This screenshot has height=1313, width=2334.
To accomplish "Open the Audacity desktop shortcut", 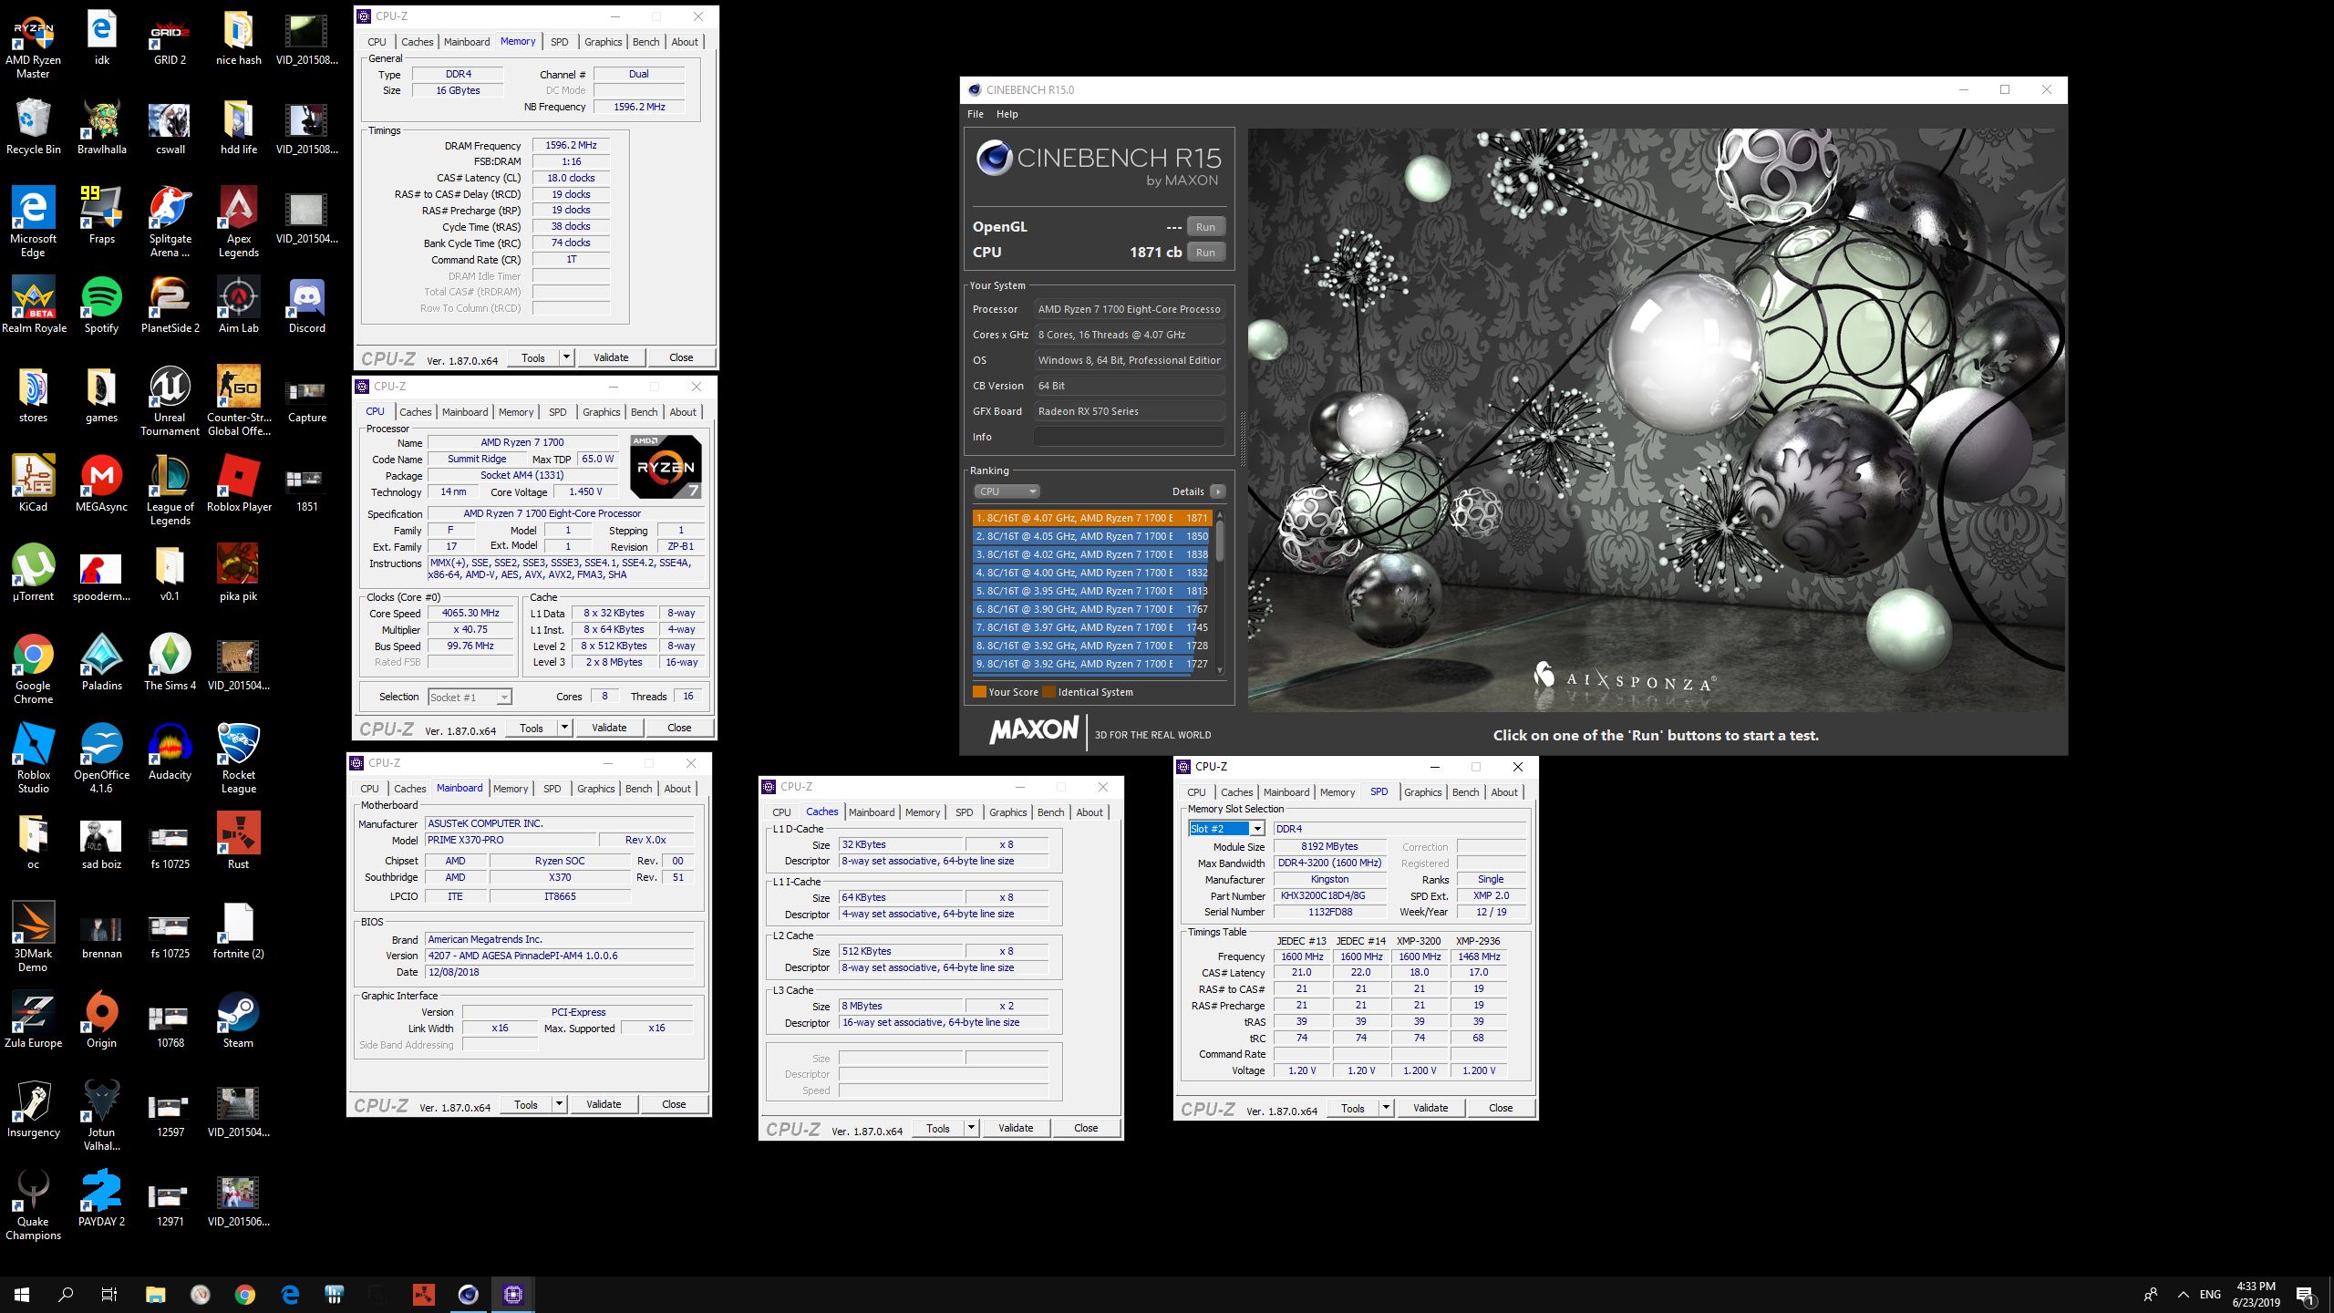I will pos(170,752).
